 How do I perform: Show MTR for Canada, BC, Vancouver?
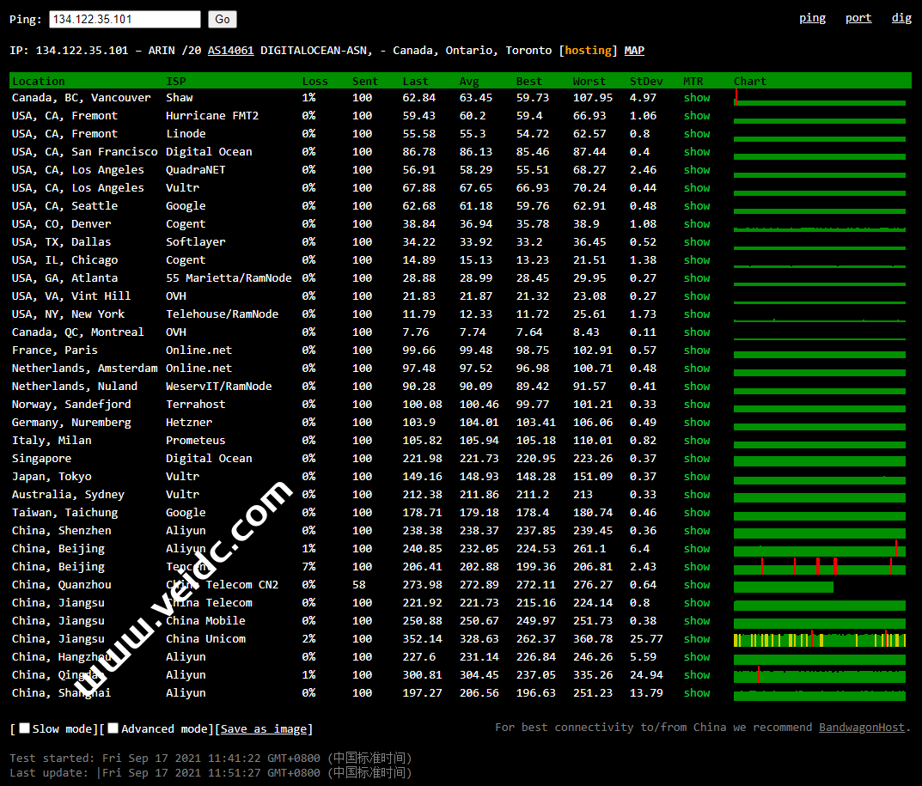point(697,98)
